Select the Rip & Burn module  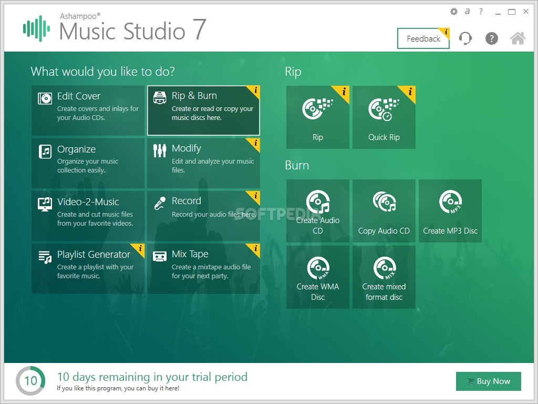[203, 110]
